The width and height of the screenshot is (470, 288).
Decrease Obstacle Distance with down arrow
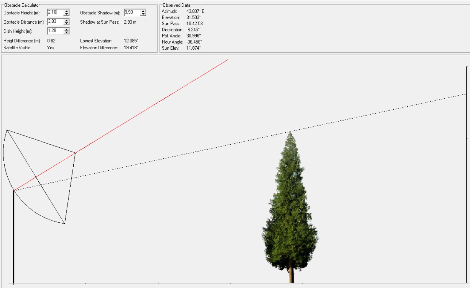click(66, 23)
